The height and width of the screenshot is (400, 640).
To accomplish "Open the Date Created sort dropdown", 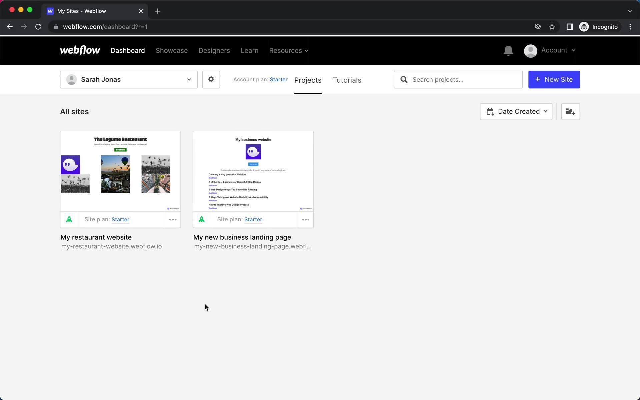I will [516, 112].
